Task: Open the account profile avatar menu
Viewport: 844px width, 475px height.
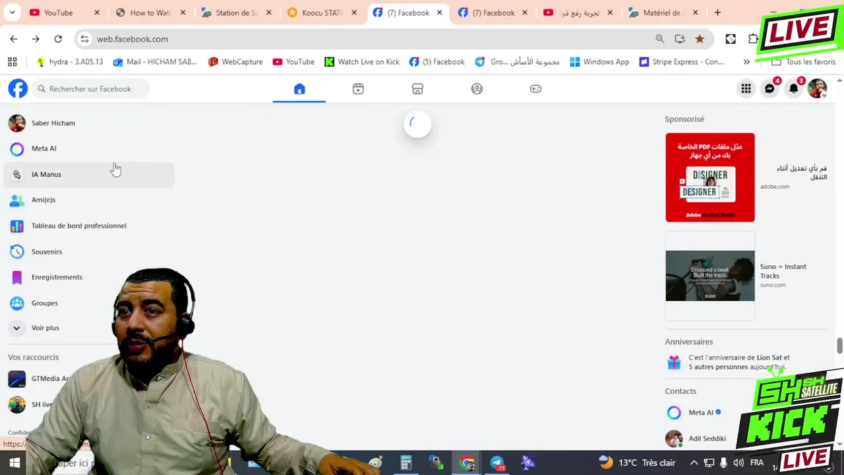Action: pyautogui.click(x=818, y=89)
